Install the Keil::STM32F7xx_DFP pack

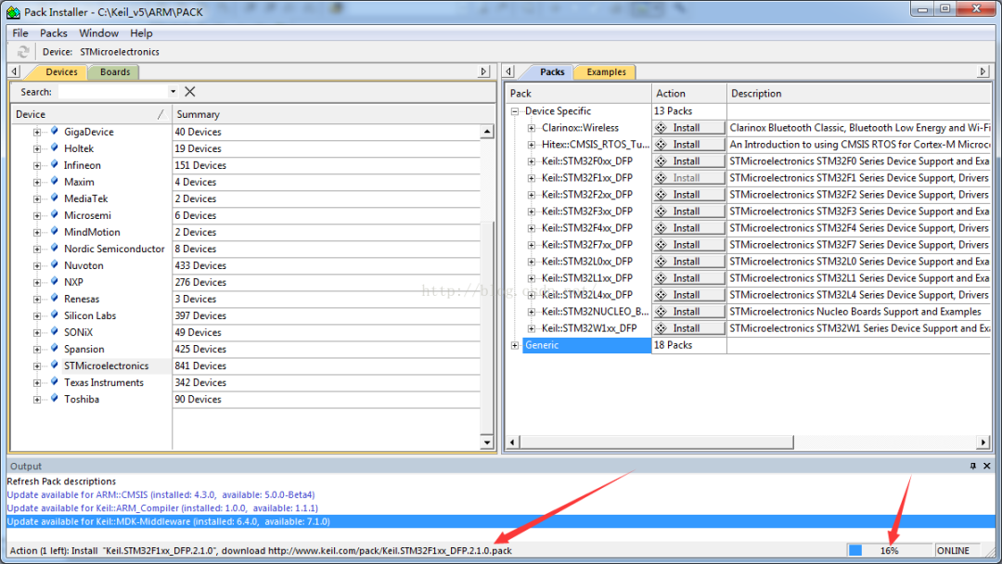[x=688, y=245]
